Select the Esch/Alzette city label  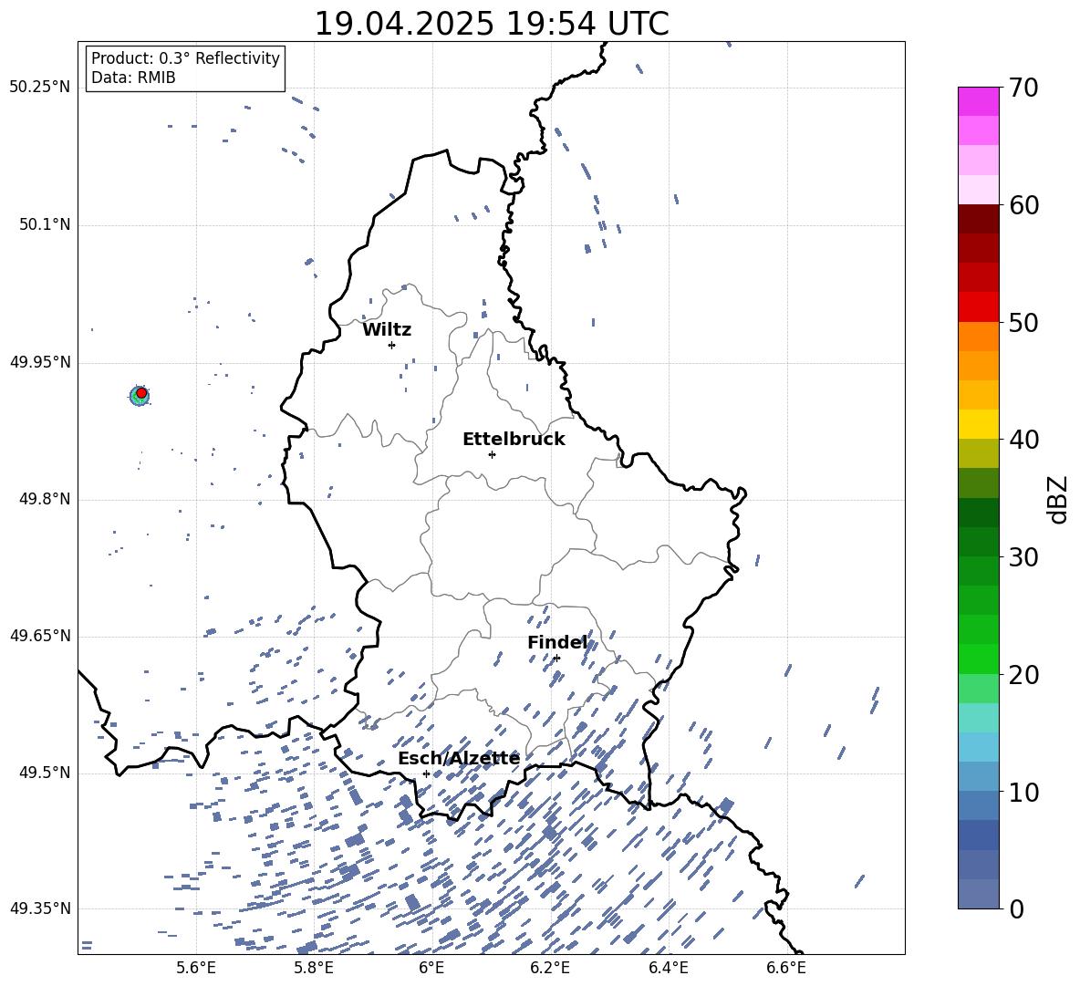(459, 758)
